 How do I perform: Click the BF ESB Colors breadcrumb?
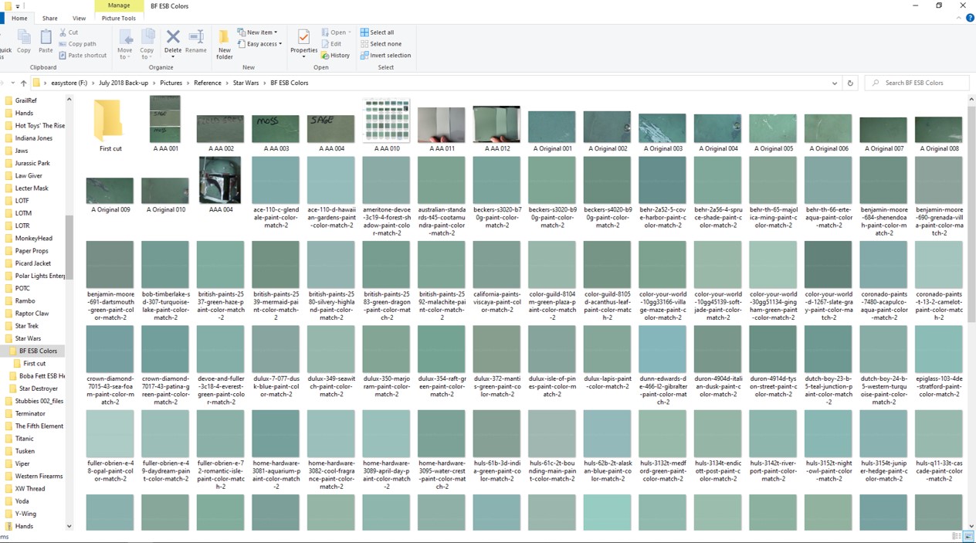289,83
